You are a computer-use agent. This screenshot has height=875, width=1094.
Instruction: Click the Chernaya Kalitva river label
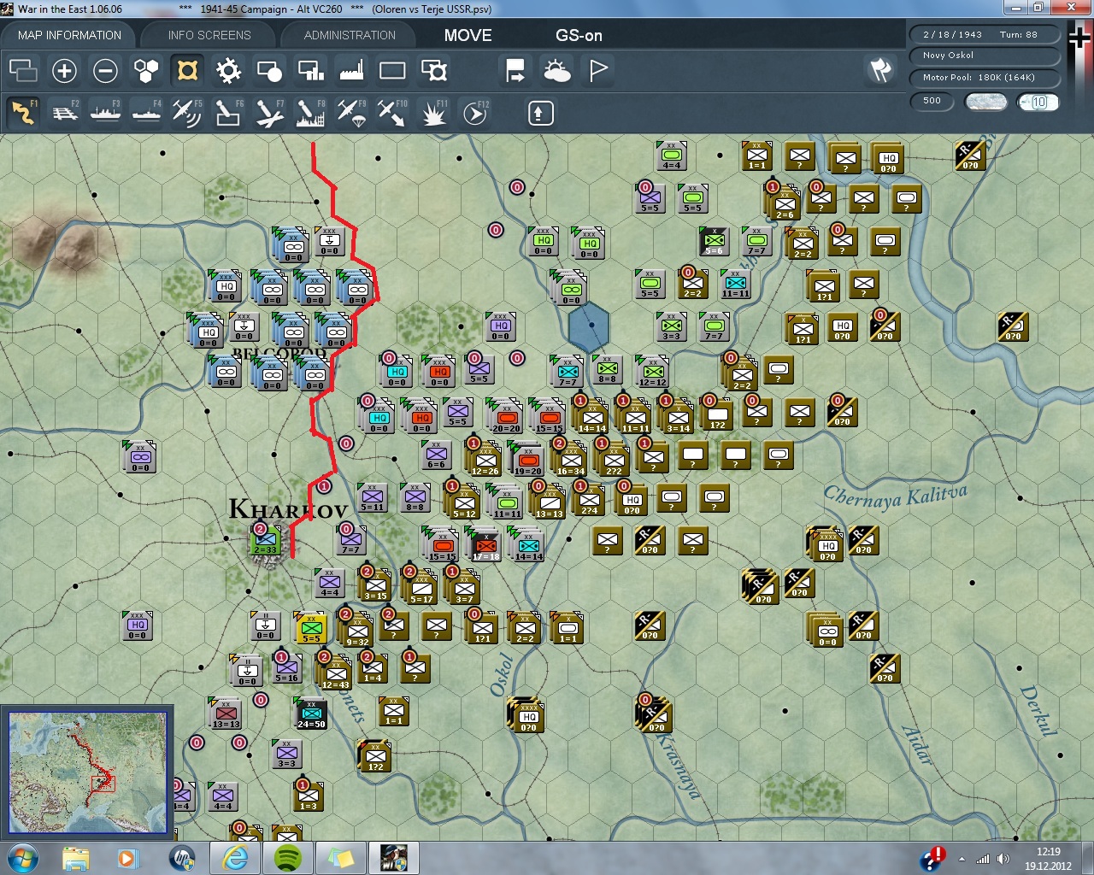tap(896, 495)
